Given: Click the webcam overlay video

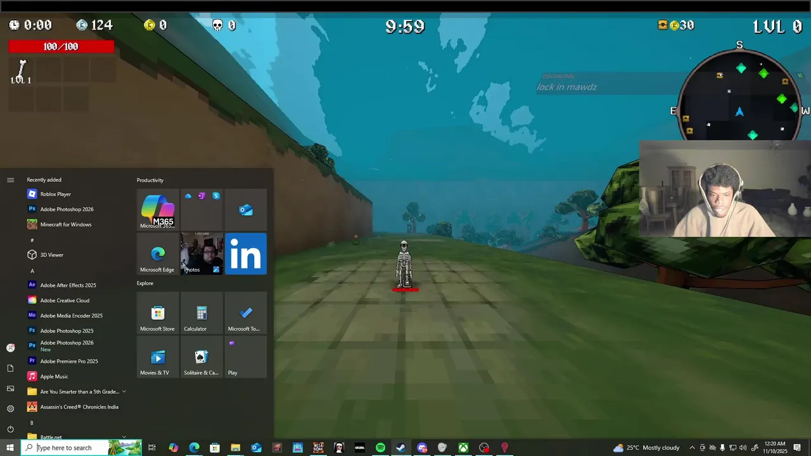Looking at the screenshot, I should pos(725,189).
